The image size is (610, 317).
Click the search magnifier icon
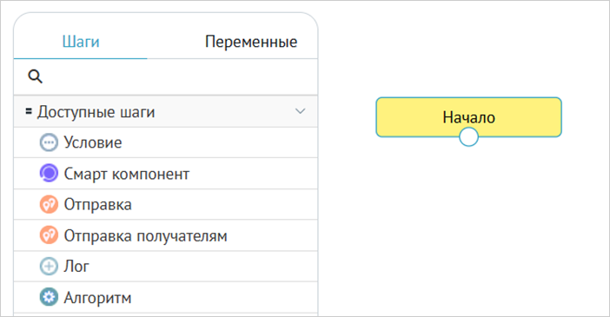click(35, 76)
